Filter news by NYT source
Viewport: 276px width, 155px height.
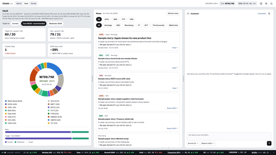(x=146, y=25)
